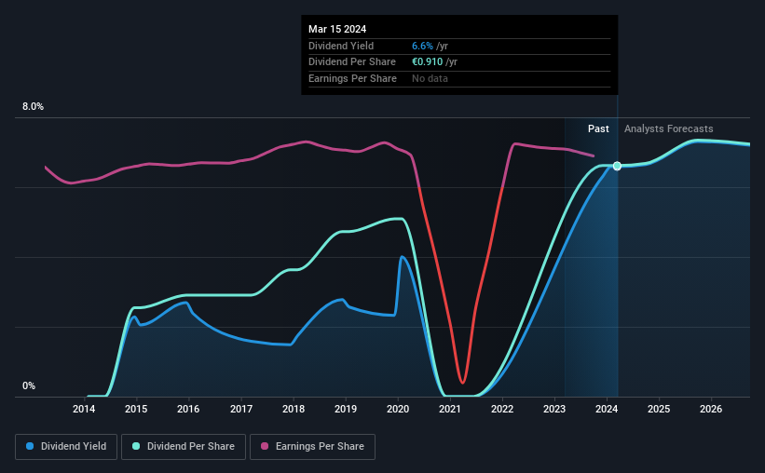Click the blue dot in Dividend Yield legend
The image size is (765, 473).
(x=30, y=446)
